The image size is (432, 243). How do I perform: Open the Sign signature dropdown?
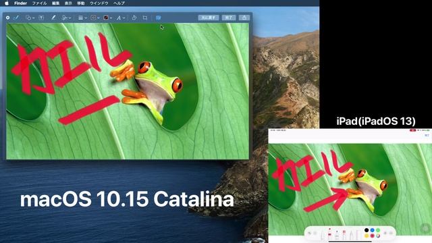[66, 18]
